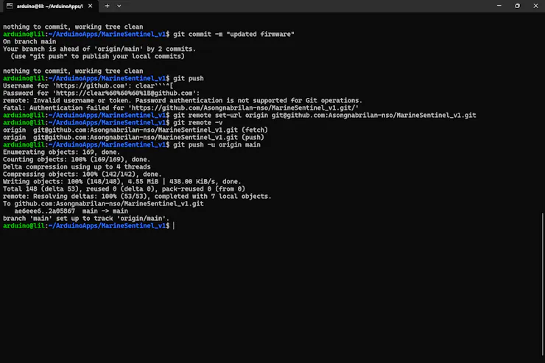Minimize the terminal window
This screenshot has height=363, width=545.
pyautogui.click(x=499, y=6)
